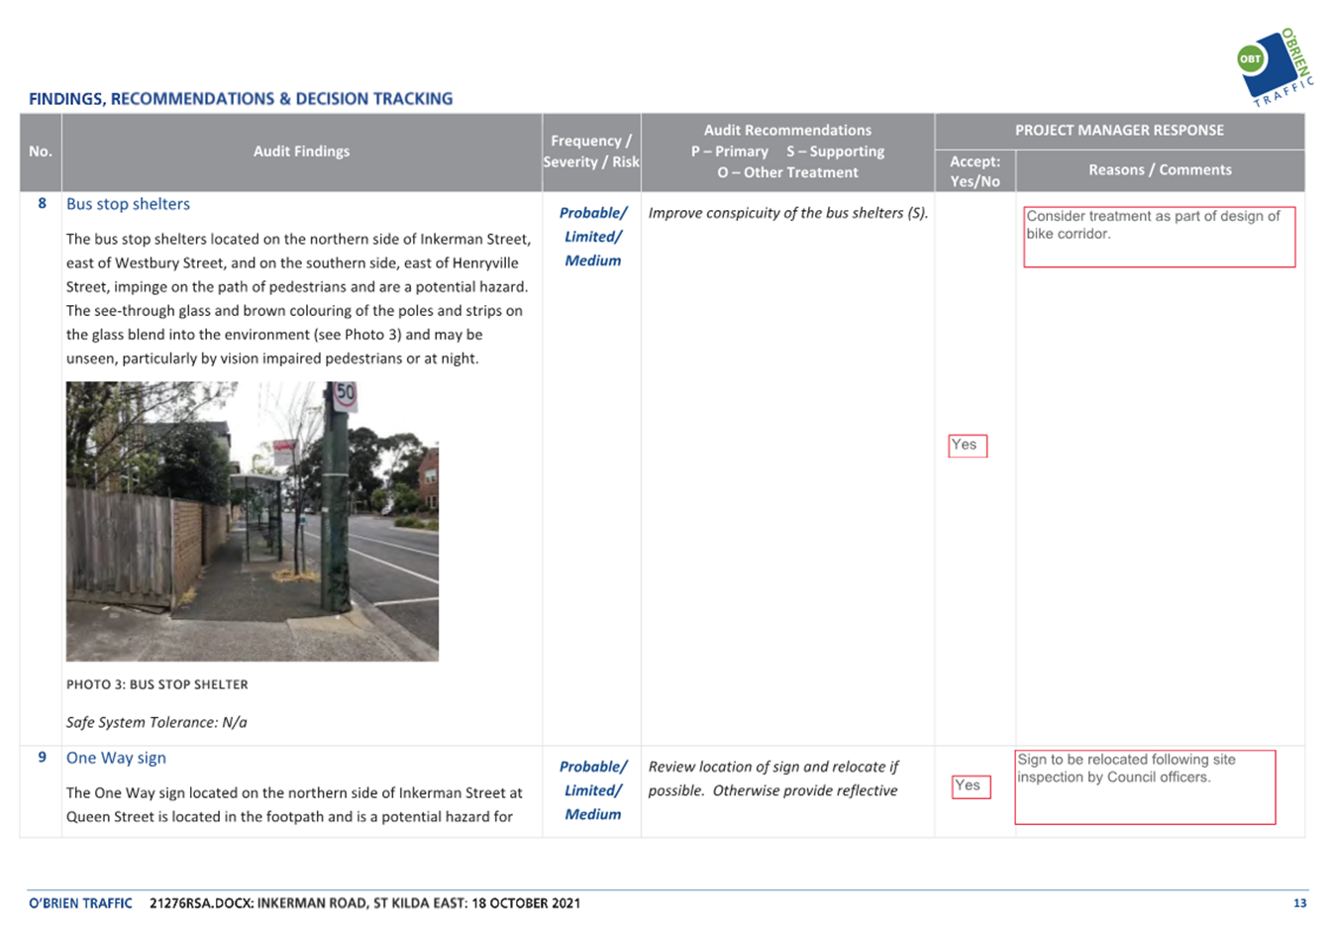Viewport: 1334px width, 932px height.
Task: Click the 'One Way sign' heading
Action: pos(116,758)
